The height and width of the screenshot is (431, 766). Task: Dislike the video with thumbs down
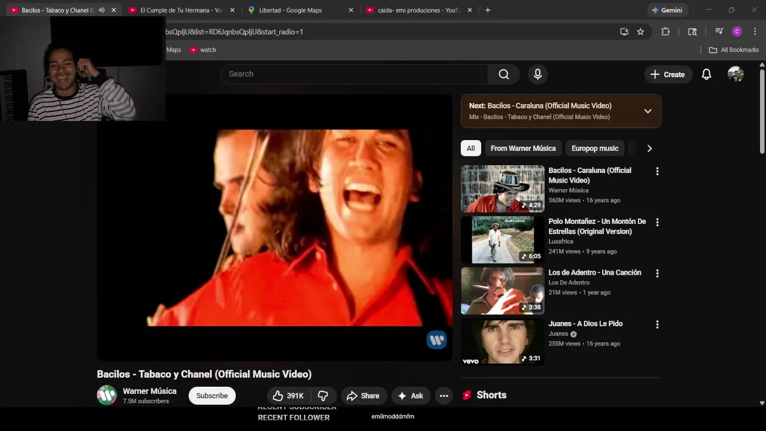click(x=323, y=396)
